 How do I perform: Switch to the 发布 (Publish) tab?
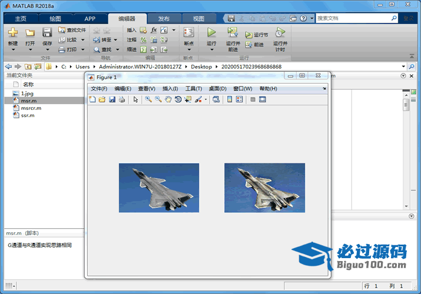point(164,19)
